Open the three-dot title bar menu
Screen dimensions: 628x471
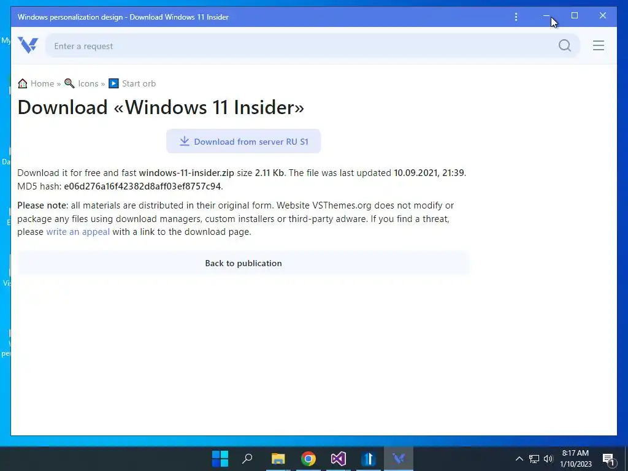516,17
